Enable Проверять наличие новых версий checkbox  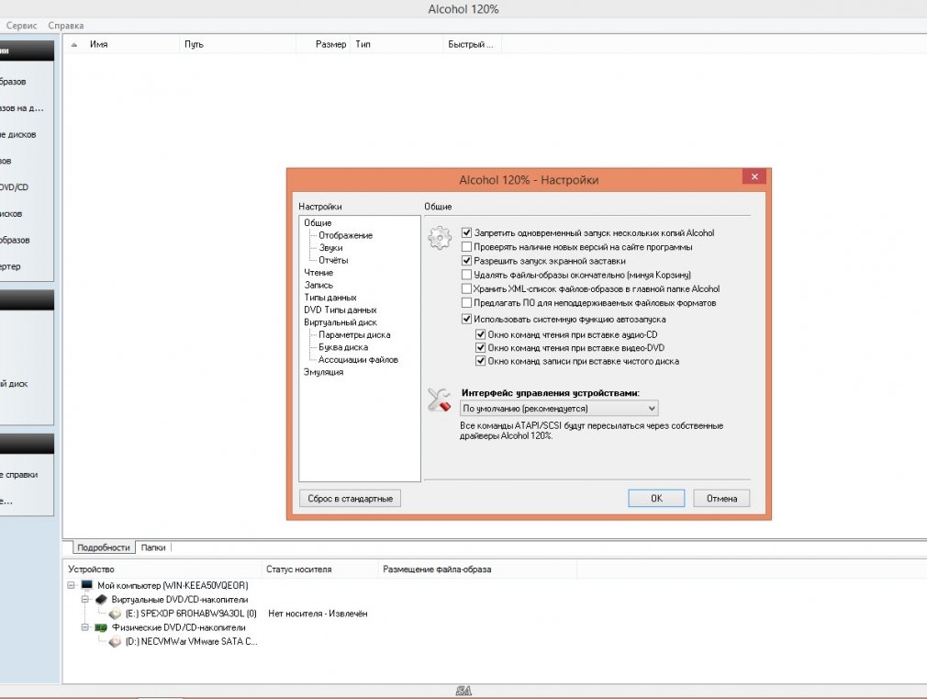click(466, 247)
